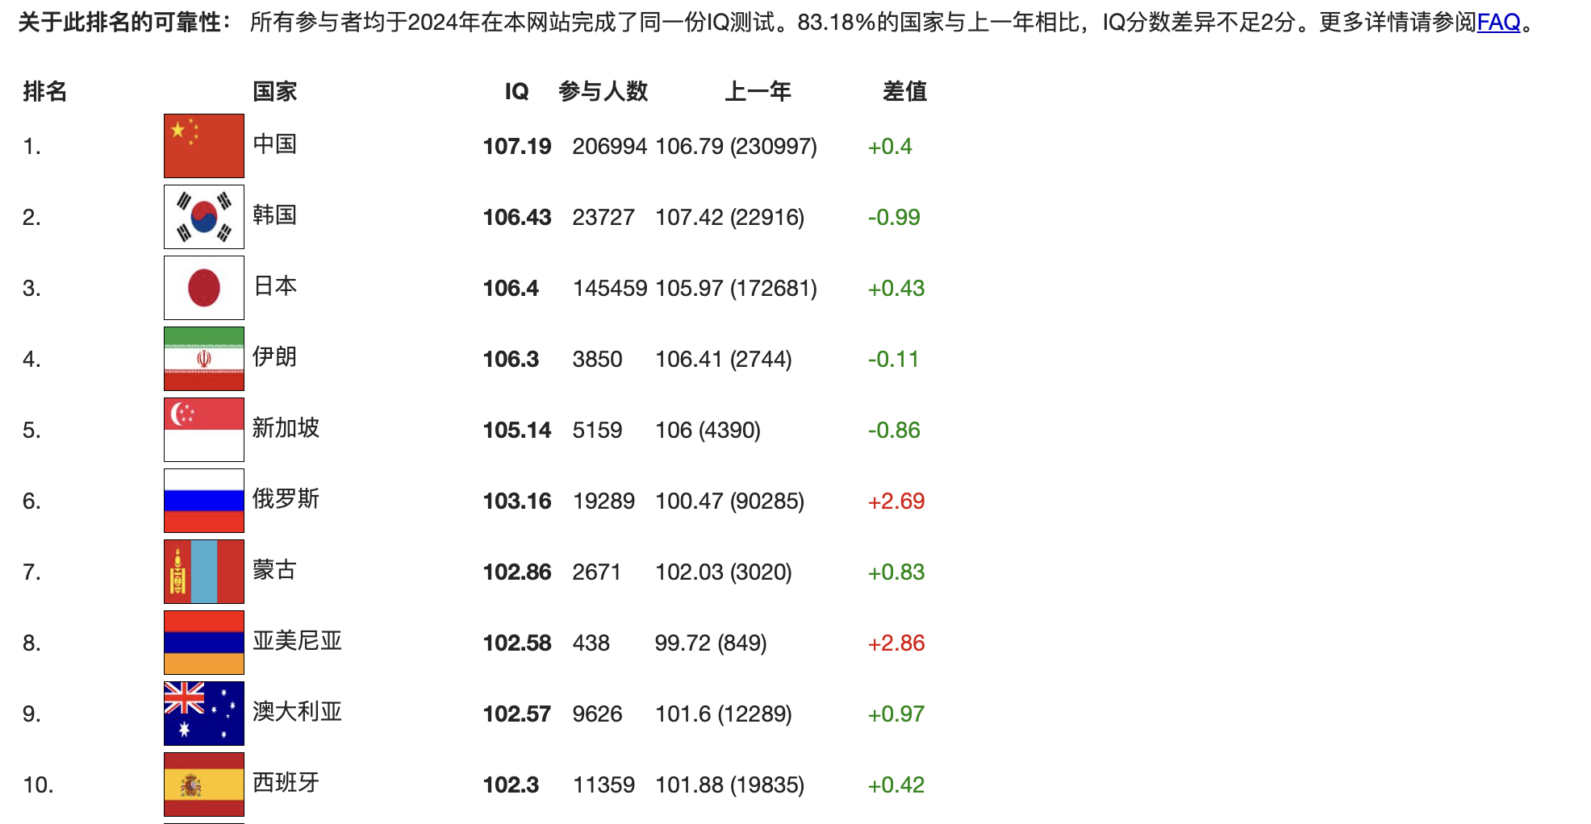
Task: Click the Armenia flag icon
Action: (203, 643)
